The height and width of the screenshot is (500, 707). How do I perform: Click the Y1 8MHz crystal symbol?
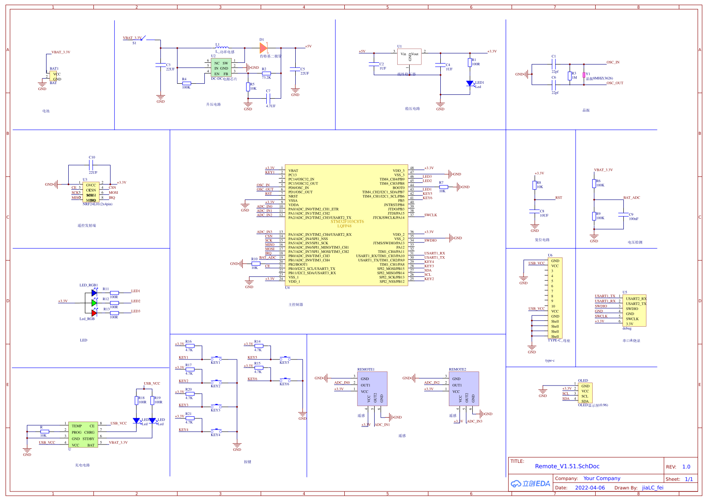tap(584, 75)
